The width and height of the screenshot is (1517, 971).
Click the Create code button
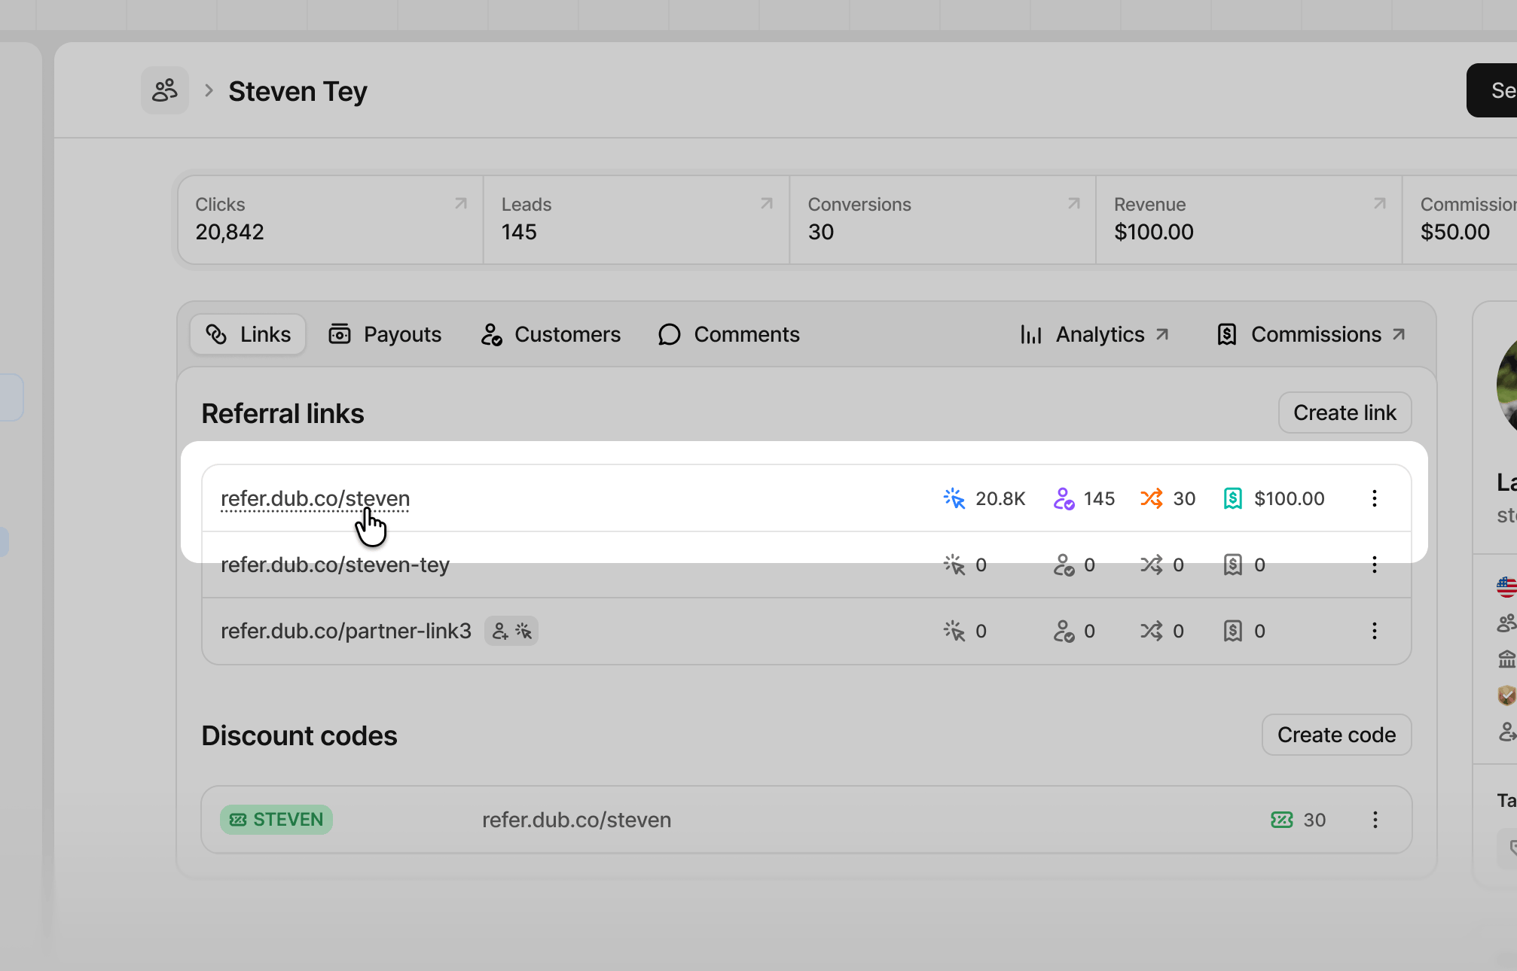[1336, 735]
